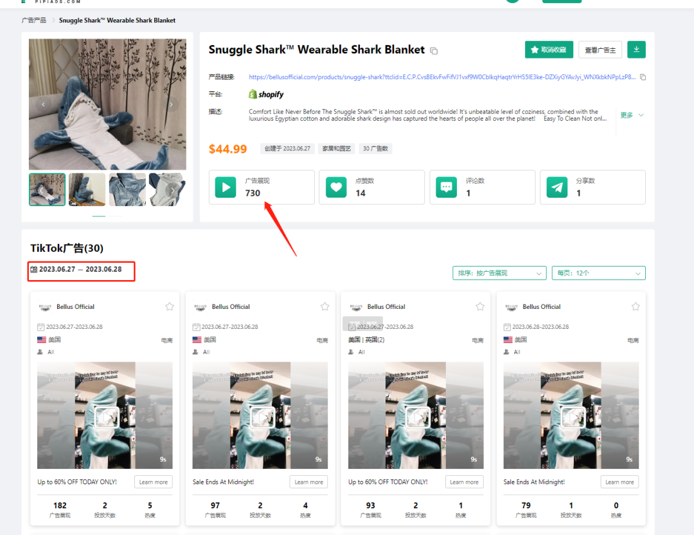Click Learn more on 97-impression ad
This screenshot has height=535, width=694.
pyautogui.click(x=308, y=482)
